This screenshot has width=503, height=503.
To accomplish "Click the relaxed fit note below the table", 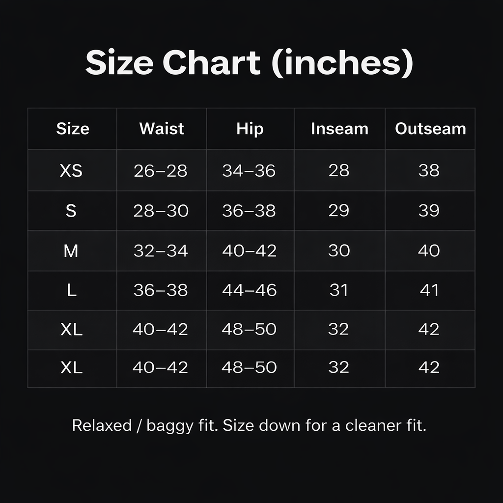I will click(x=249, y=425).
